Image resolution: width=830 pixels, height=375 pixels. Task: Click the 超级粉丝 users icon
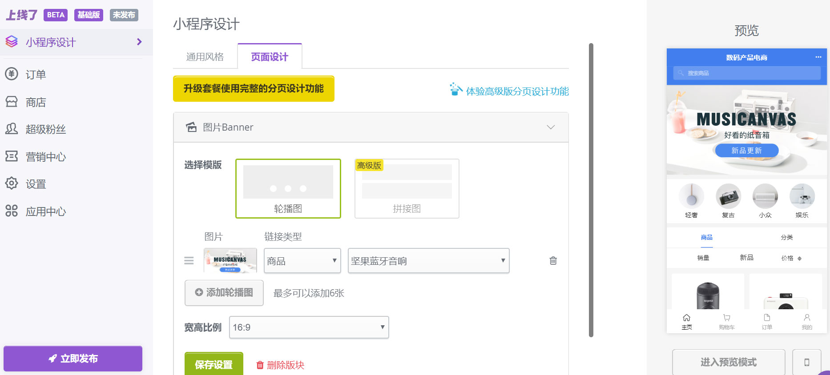[12, 129]
